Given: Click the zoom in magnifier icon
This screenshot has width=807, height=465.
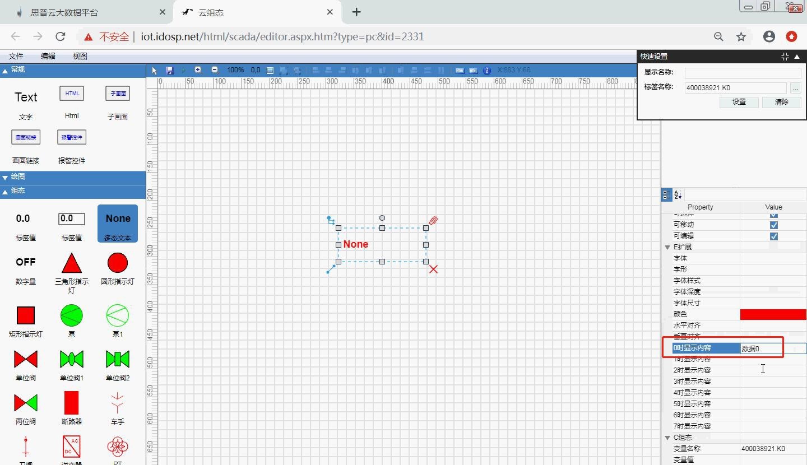Looking at the screenshot, I should (198, 70).
